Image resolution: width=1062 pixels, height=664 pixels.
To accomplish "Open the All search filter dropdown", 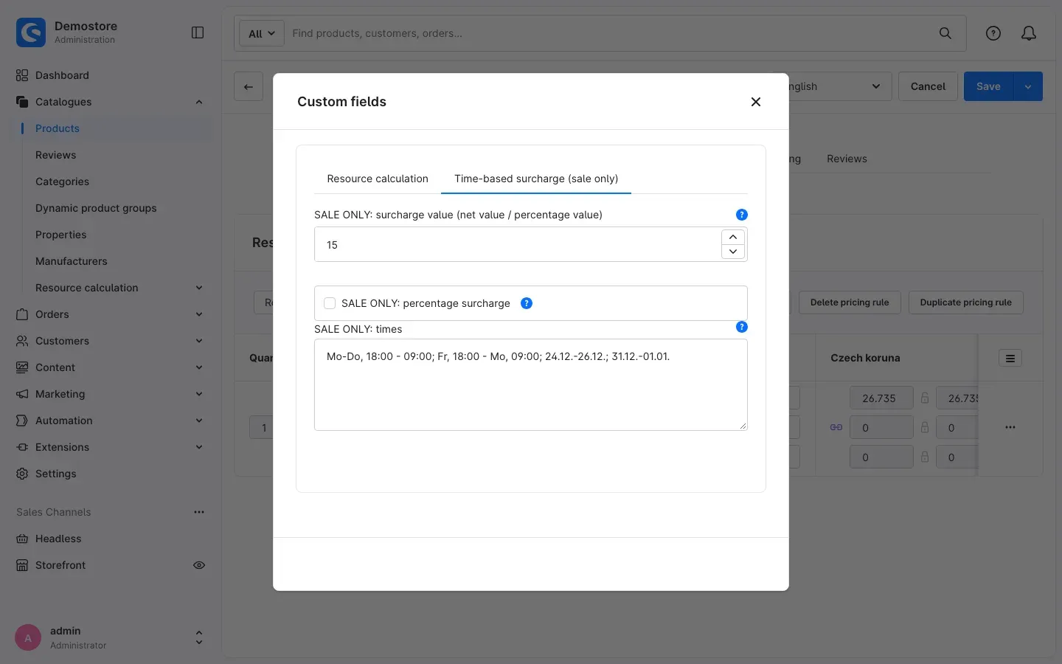I will 262,33.
